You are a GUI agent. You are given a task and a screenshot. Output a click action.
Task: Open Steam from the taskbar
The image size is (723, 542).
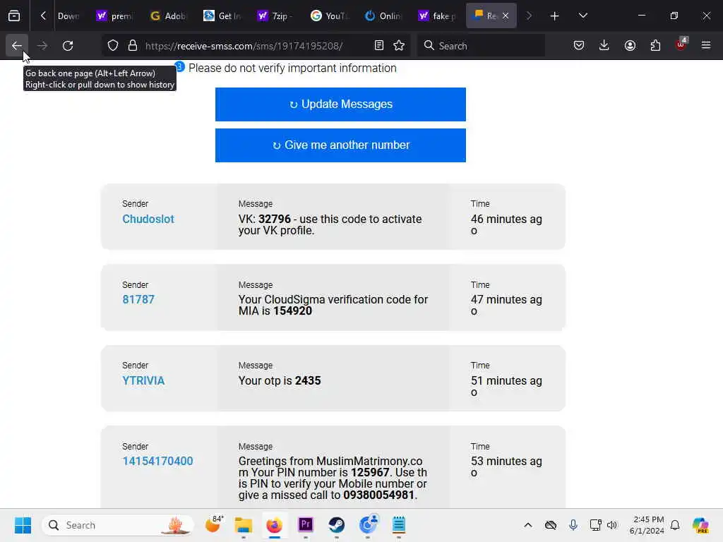pyautogui.click(x=337, y=524)
